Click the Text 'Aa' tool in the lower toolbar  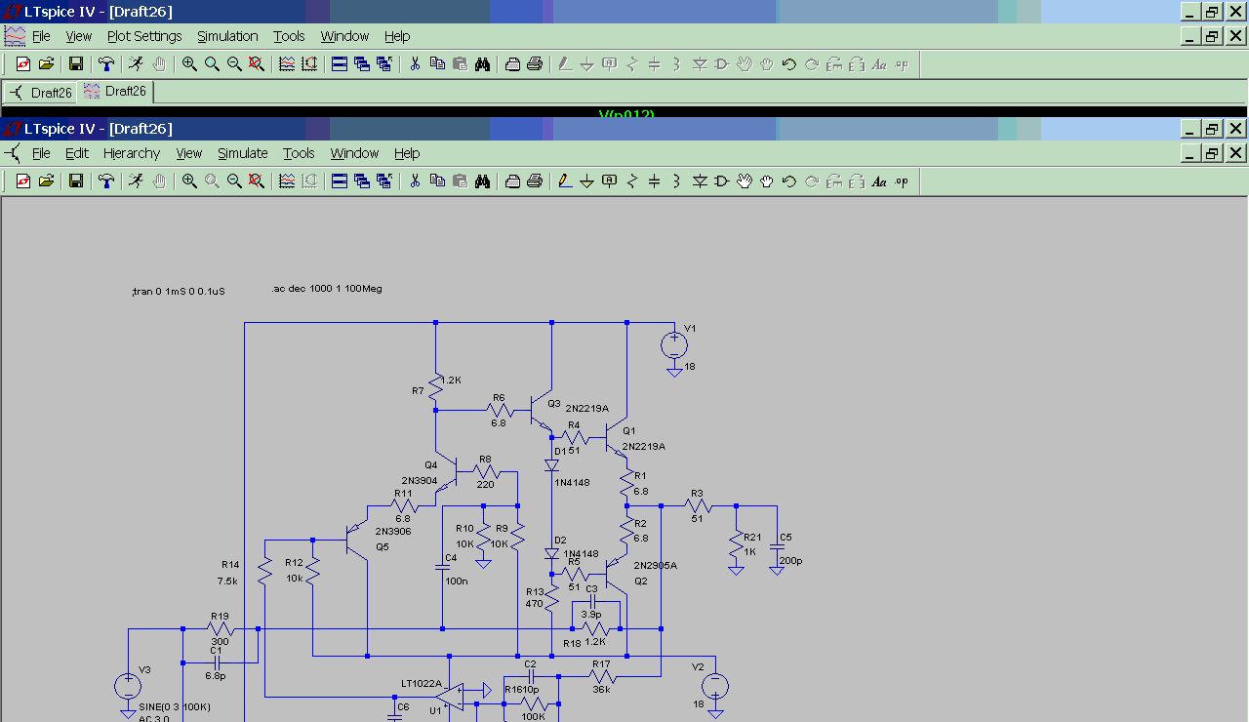click(878, 181)
